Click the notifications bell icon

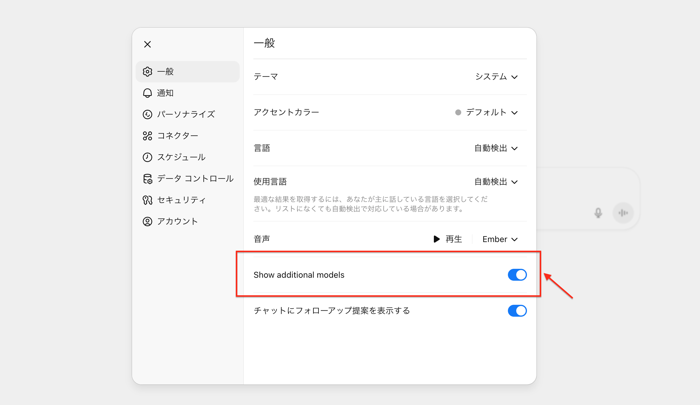(147, 93)
